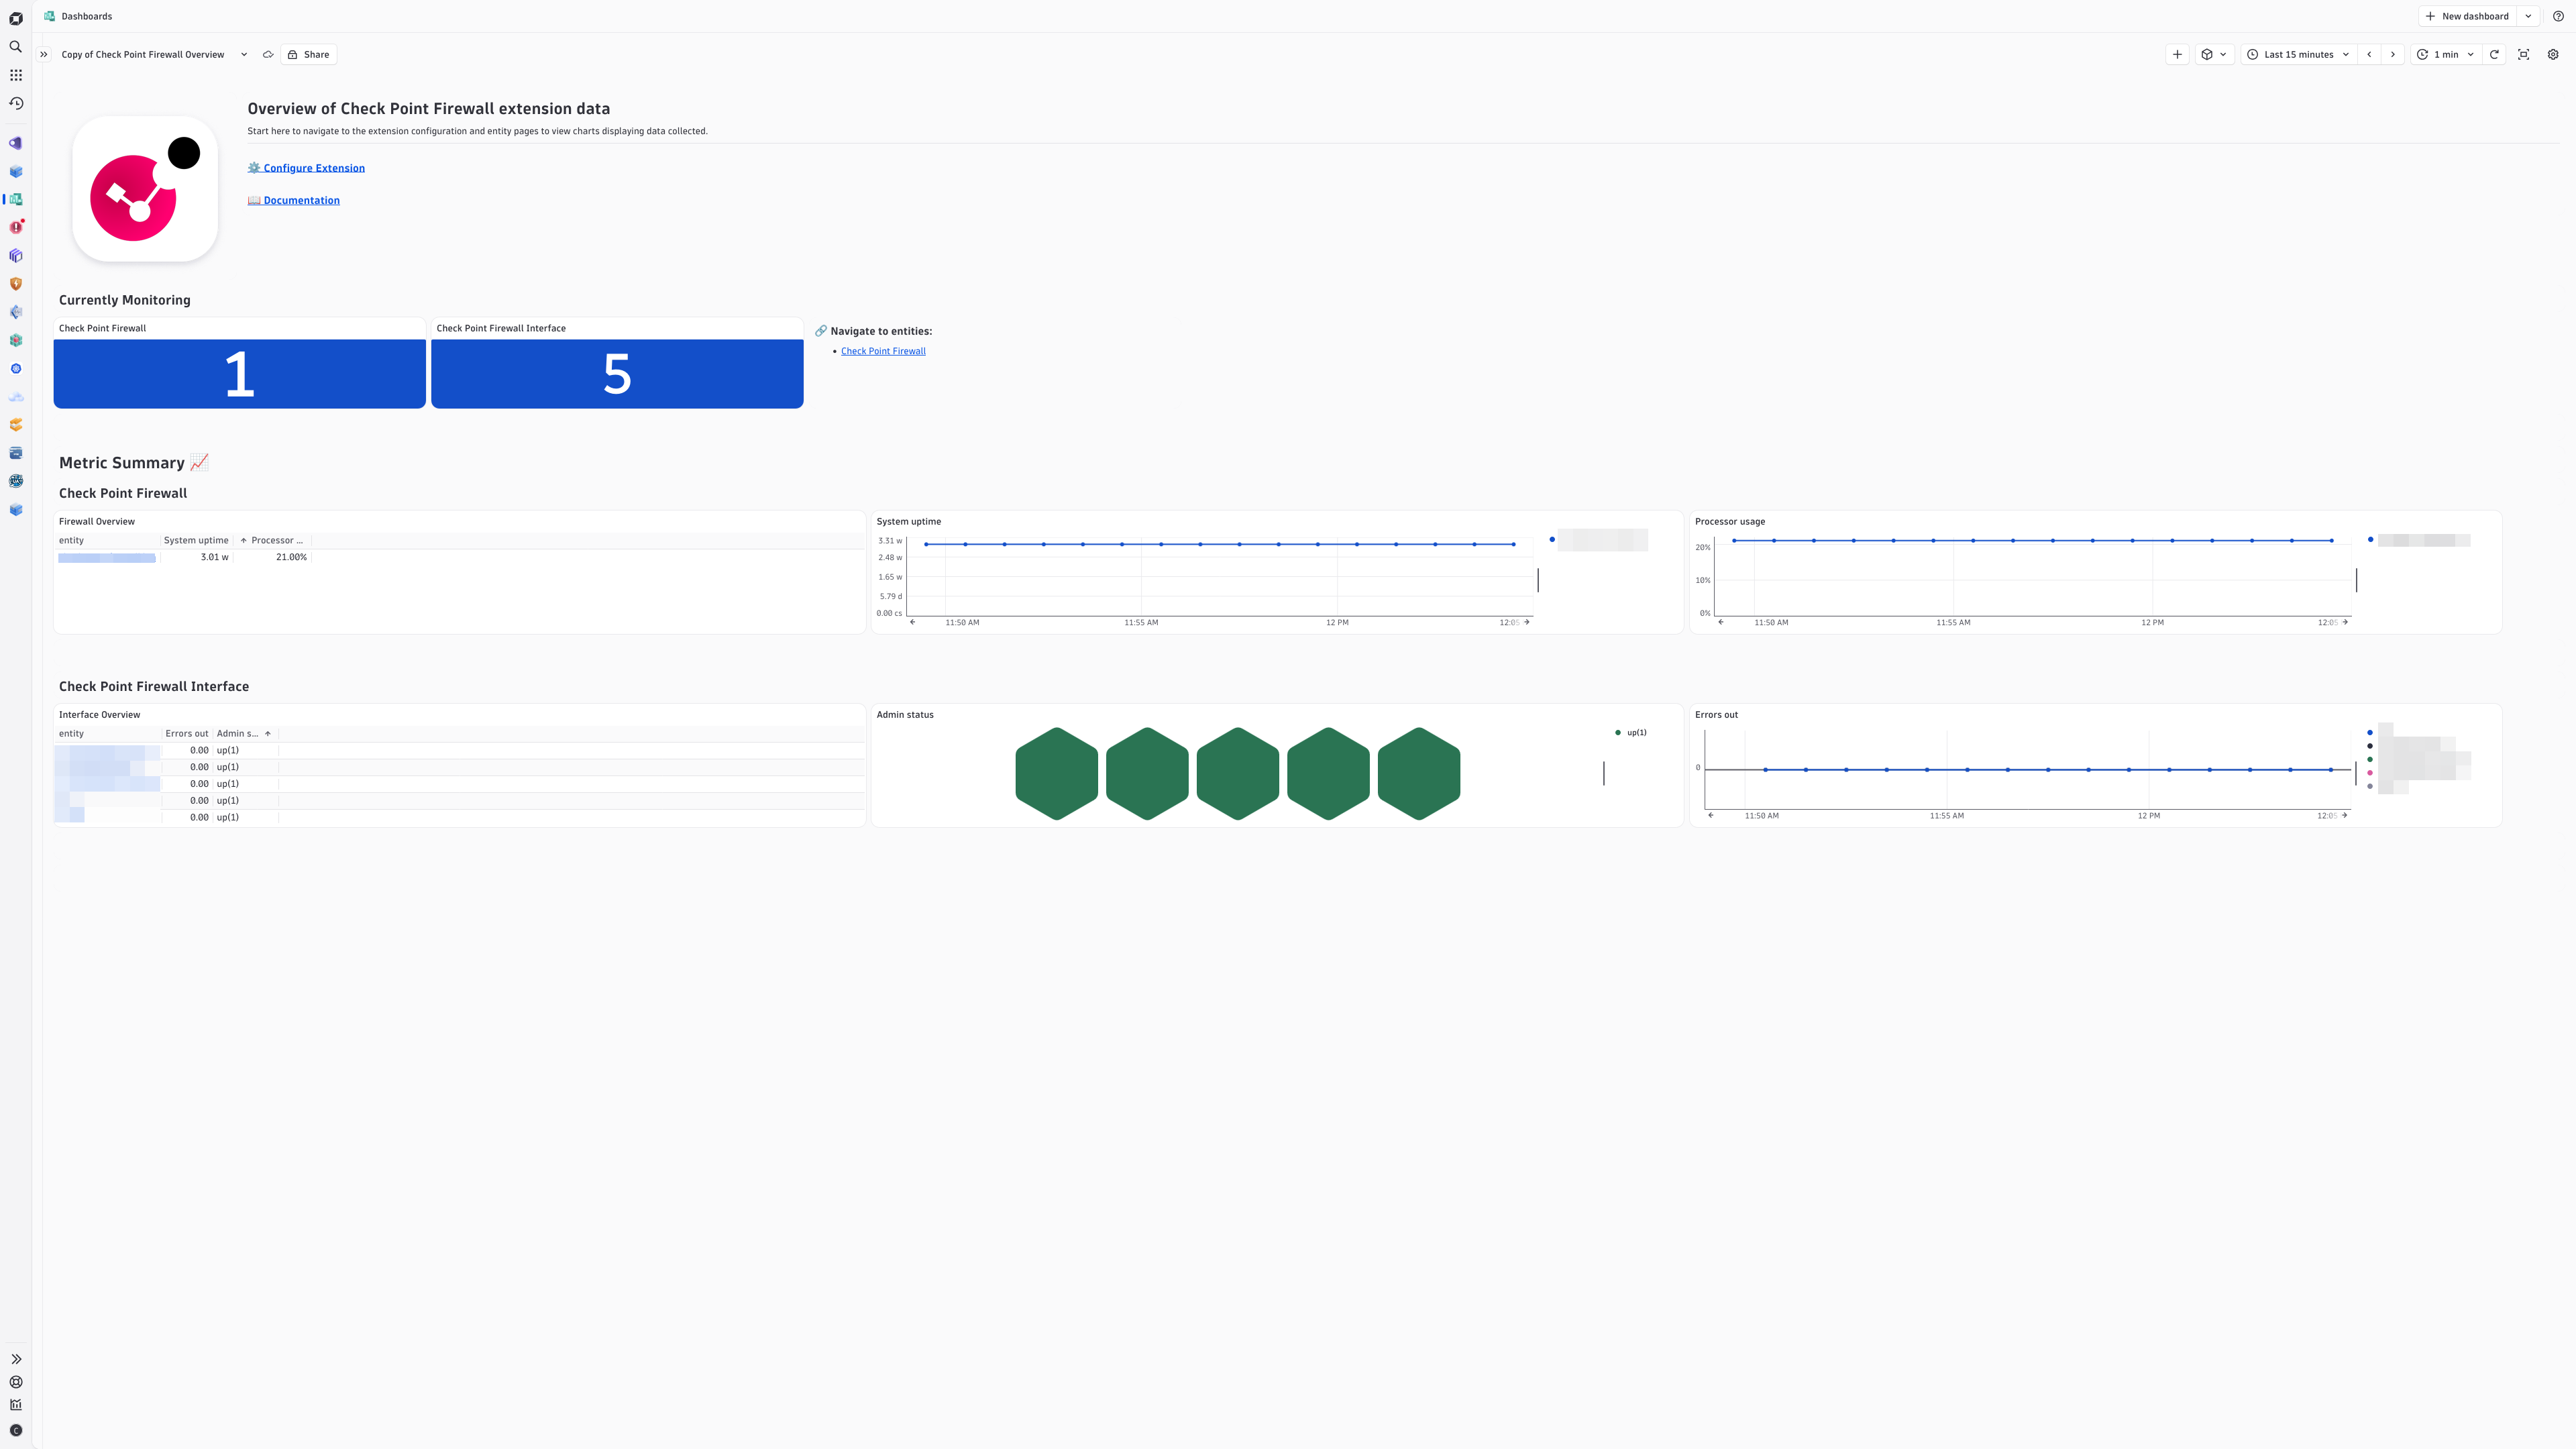Sort by System uptime column header
This screenshot has height=1449, width=2576.
196,540
